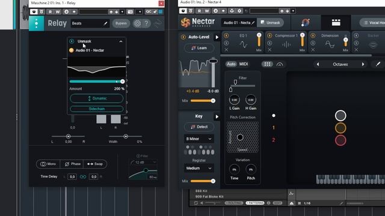Viewport: 385px width, 216px height.
Task: Collapse the Unmask panel chevron
Action: pos(121,41)
